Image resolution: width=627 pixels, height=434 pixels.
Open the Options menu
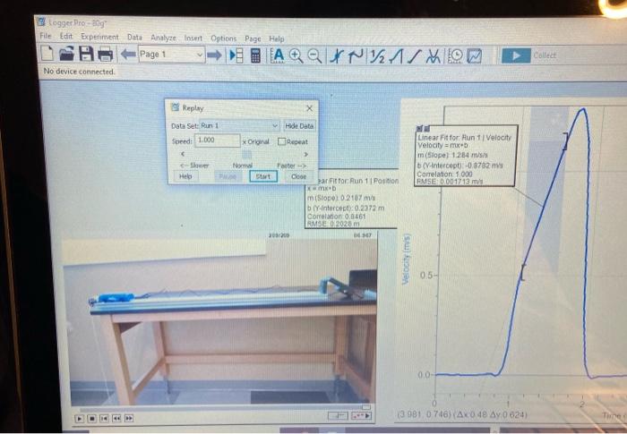coord(224,38)
